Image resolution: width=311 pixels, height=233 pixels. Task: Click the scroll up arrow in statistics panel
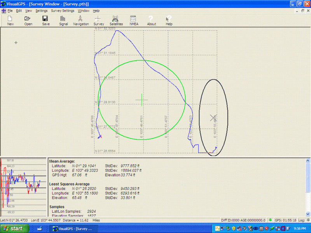click(308, 160)
